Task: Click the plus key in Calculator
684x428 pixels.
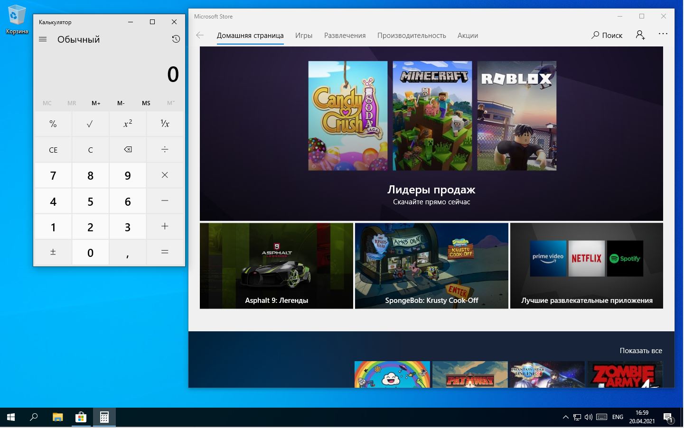Action: pos(165,227)
